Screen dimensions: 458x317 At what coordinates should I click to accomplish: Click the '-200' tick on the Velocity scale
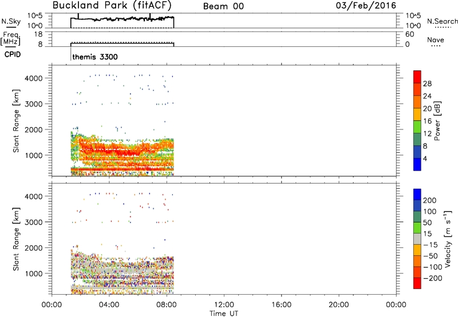tap(433, 278)
